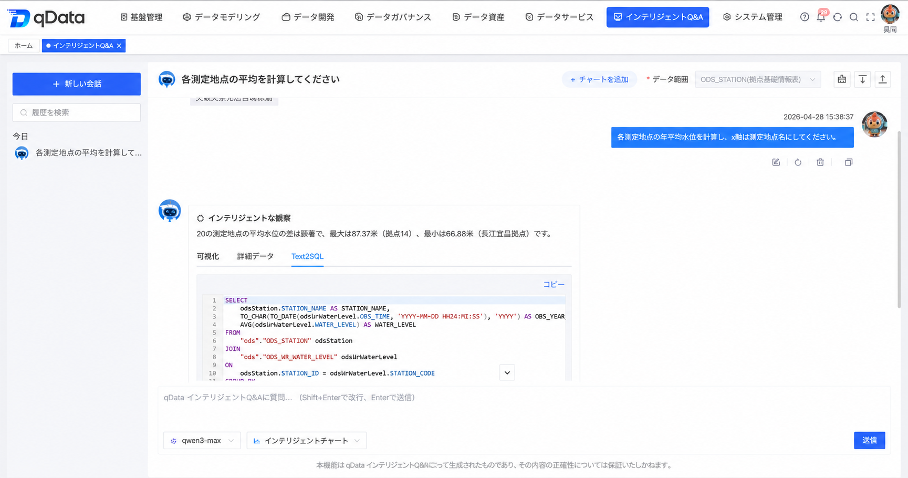Open the help question-mark icon

(x=805, y=17)
